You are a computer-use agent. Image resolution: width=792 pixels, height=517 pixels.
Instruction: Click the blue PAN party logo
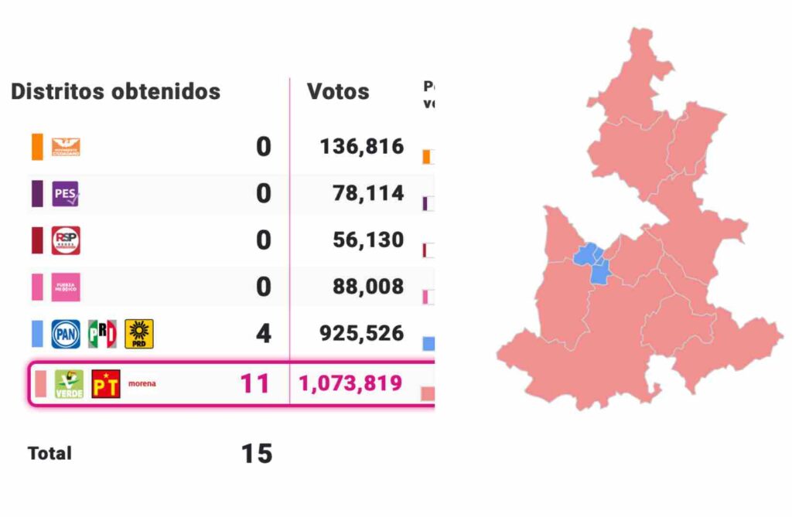[x=66, y=334]
